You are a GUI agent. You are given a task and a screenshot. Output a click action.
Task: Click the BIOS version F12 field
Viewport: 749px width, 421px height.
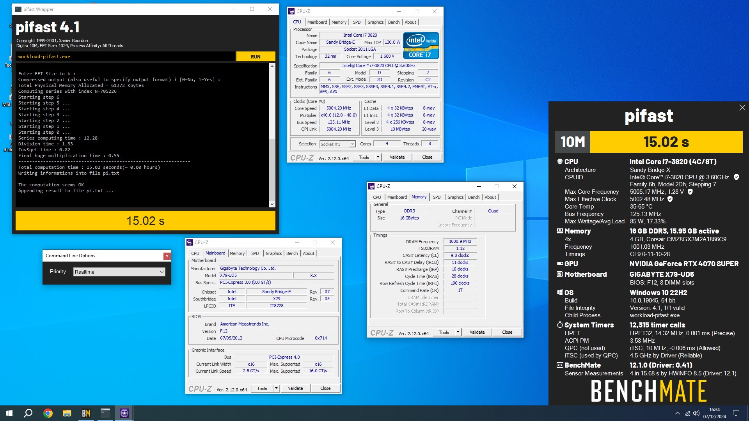[x=277, y=331]
